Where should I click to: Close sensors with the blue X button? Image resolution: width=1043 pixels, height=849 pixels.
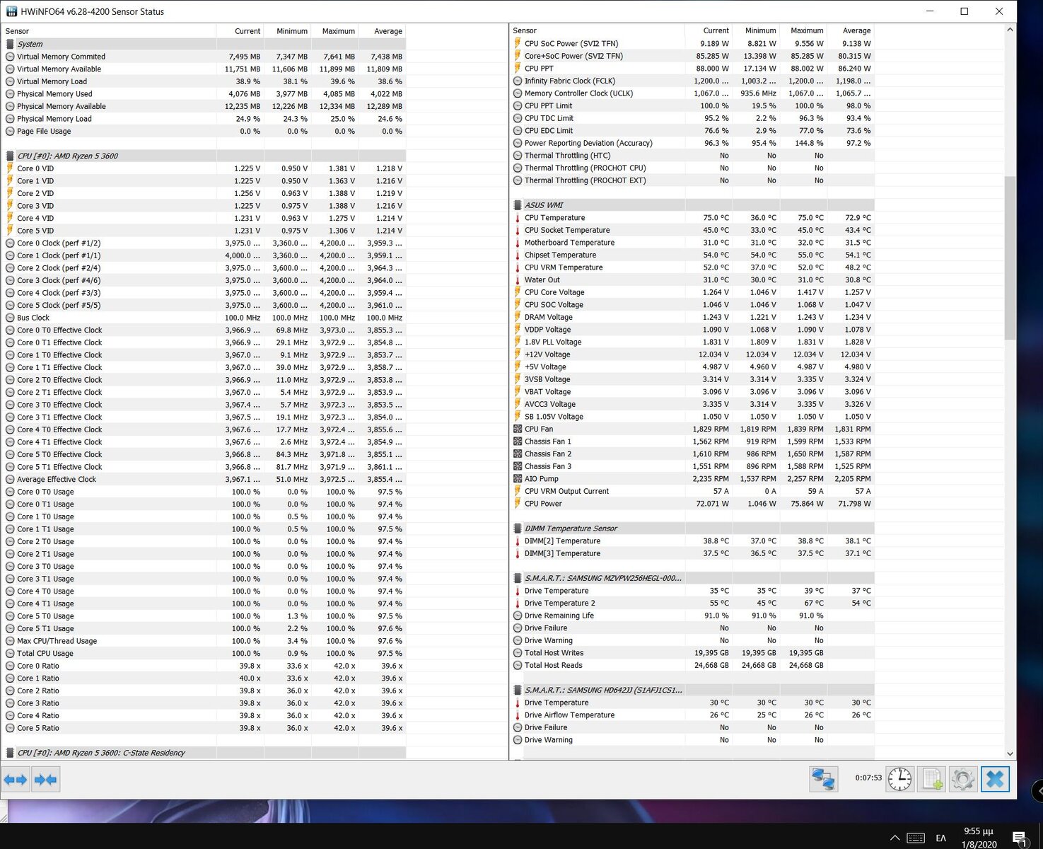(995, 780)
